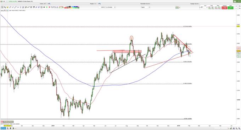Click the yellow current price label on the price axis
This screenshot has height=130, width=241.
pos(239,51)
